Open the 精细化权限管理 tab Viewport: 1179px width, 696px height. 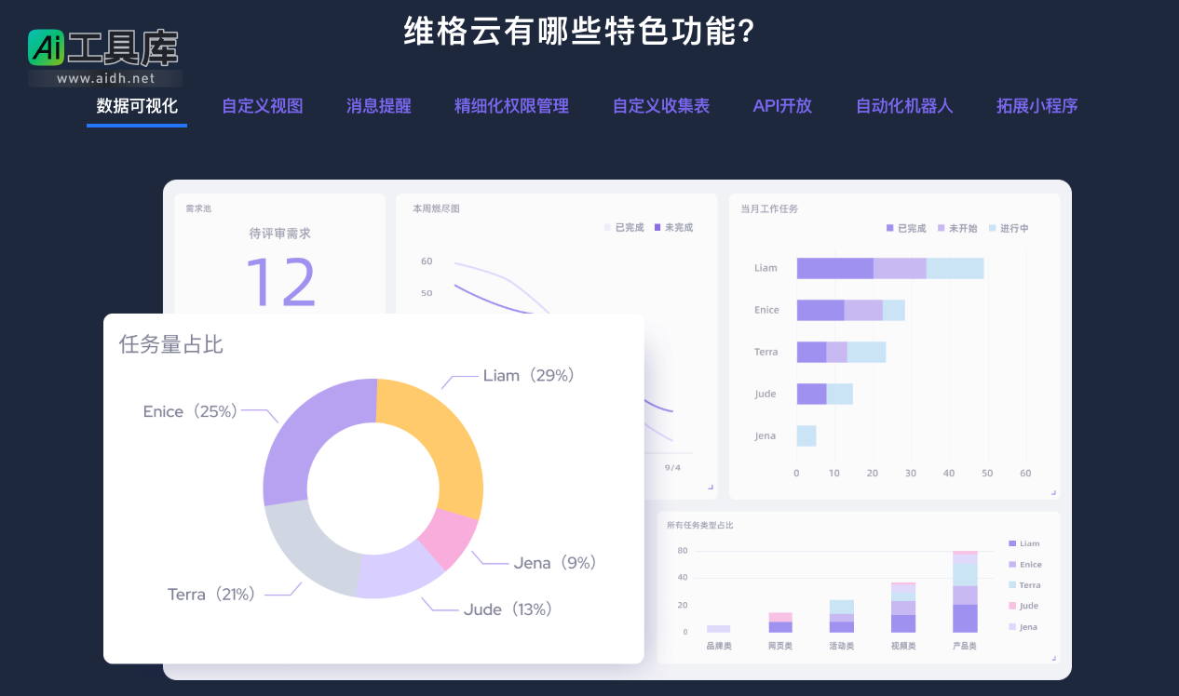pos(510,106)
